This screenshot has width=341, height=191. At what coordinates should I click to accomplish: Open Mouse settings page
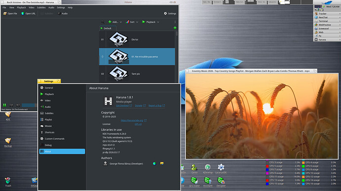pos(62,126)
